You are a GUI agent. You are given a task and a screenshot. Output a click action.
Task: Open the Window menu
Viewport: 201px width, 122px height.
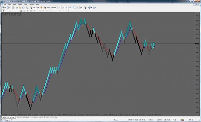coord(32,5)
